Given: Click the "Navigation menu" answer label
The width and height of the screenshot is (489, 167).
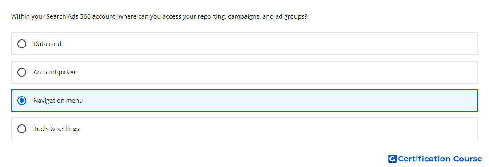Looking at the screenshot, I should coord(58,101).
